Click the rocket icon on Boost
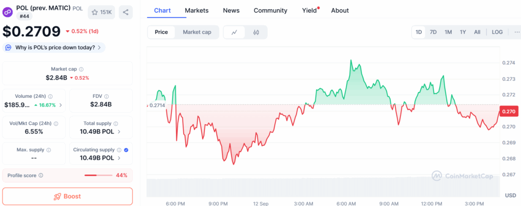The height and width of the screenshot is (206, 521). [x=57, y=196]
